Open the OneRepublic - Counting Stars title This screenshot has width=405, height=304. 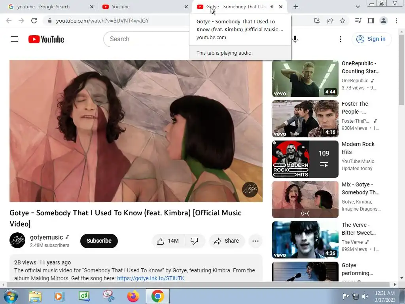[361, 67]
